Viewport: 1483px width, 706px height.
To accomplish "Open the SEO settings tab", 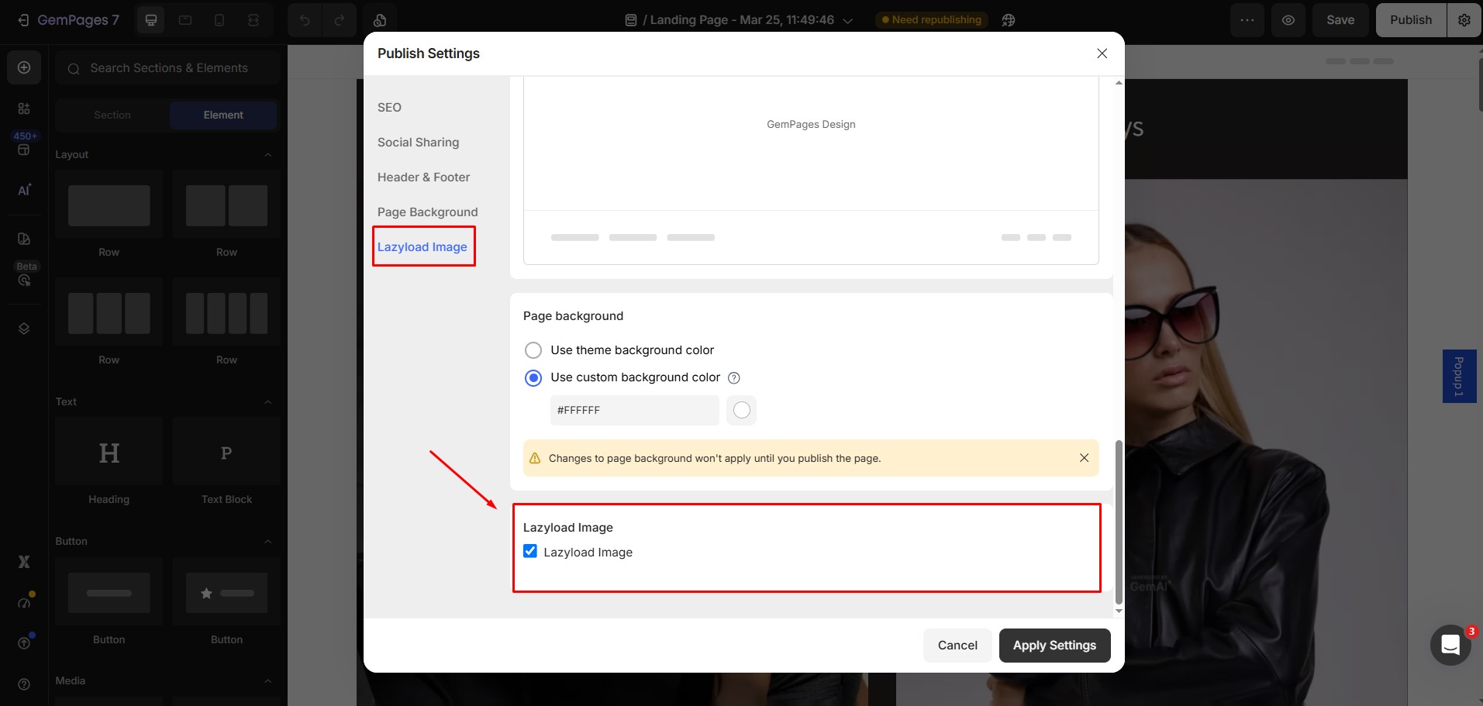I will point(389,107).
